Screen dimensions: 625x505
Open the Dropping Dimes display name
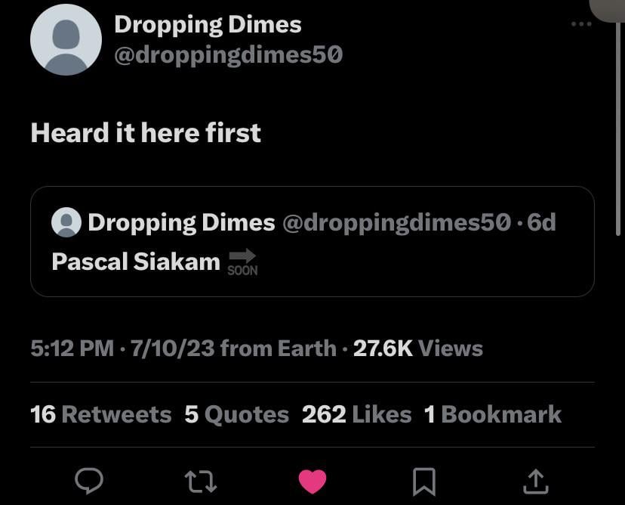(208, 24)
